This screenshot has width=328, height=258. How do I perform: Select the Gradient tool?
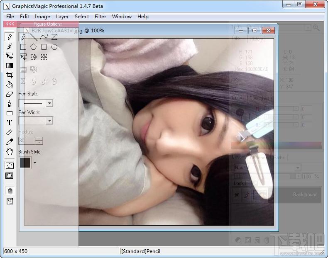tap(10, 66)
